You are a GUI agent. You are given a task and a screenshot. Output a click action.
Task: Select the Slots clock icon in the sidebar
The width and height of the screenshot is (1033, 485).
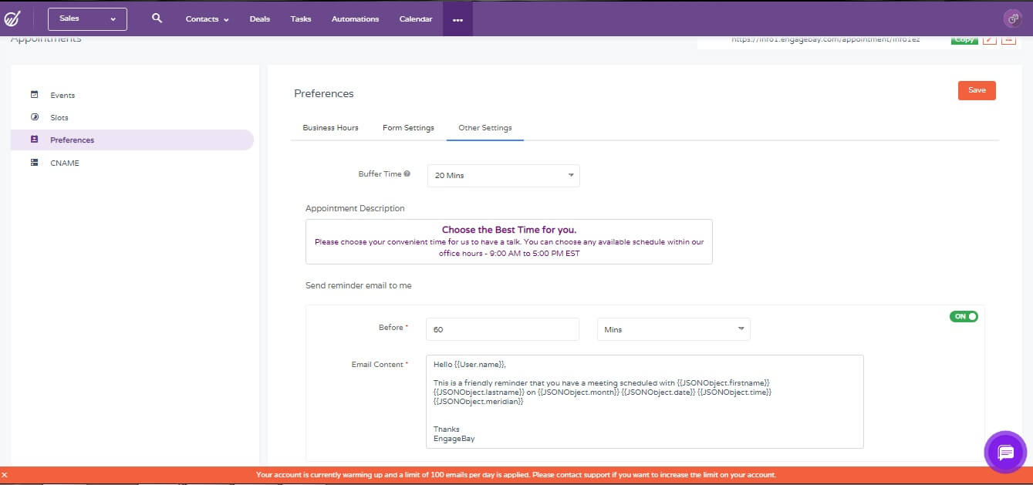pyautogui.click(x=34, y=117)
